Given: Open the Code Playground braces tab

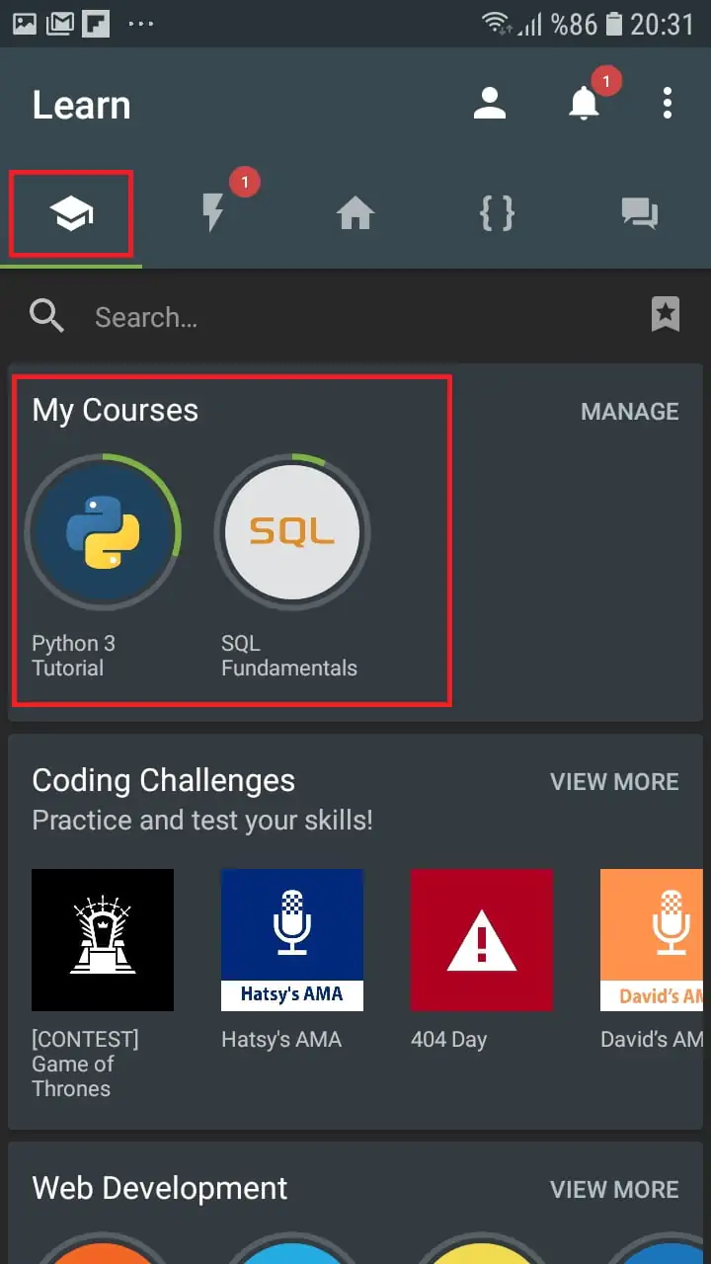Looking at the screenshot, I should tap(497, 213).
